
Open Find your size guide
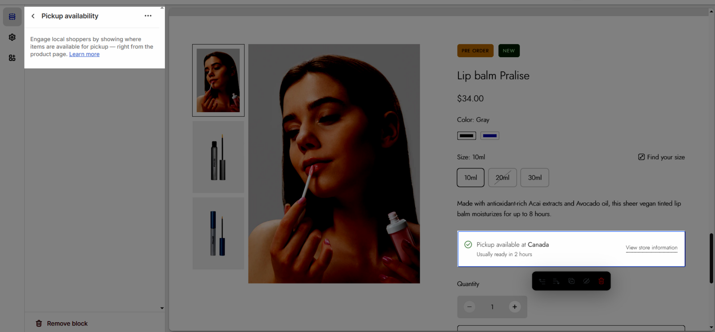click(x=661, y=157)
